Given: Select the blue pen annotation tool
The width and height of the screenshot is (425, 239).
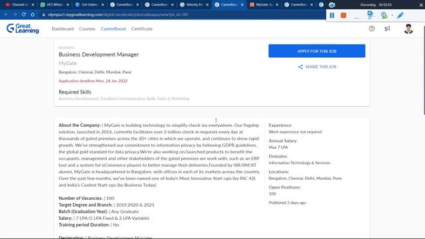Looking at the screenshot, I should [x=400, y=15].
